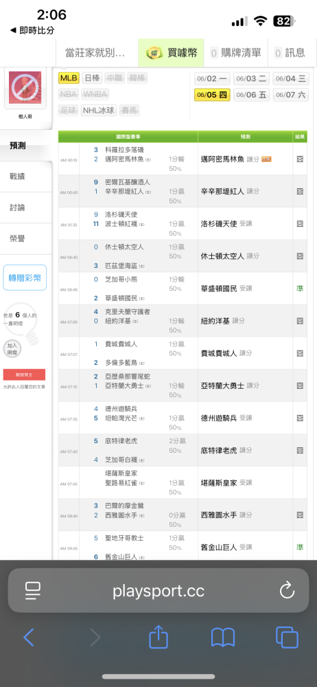Open the 討論 sidebar tab
Screen dimensions: 317x687
(x=18, y=207)
